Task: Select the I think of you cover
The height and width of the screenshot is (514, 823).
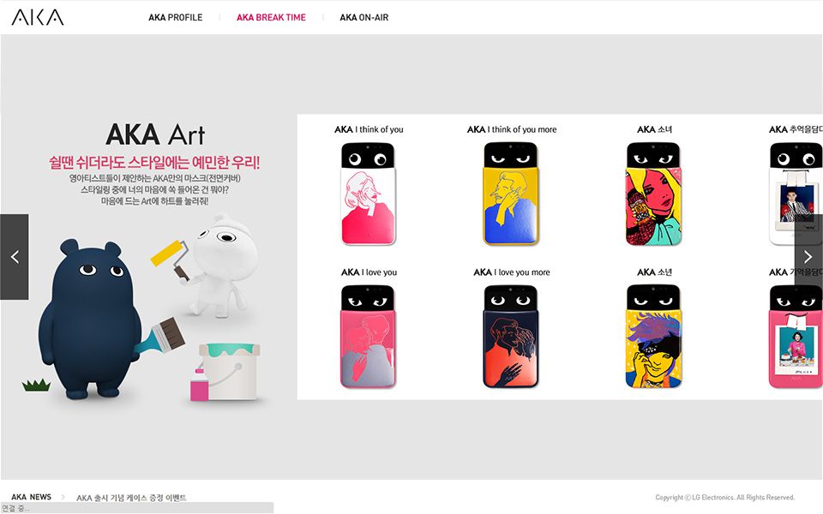Action: pyautogui.click(x=369, y=194)
